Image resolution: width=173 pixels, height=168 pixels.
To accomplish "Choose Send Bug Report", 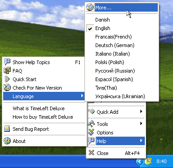I will pyautogui.click(x=44, y=129).
